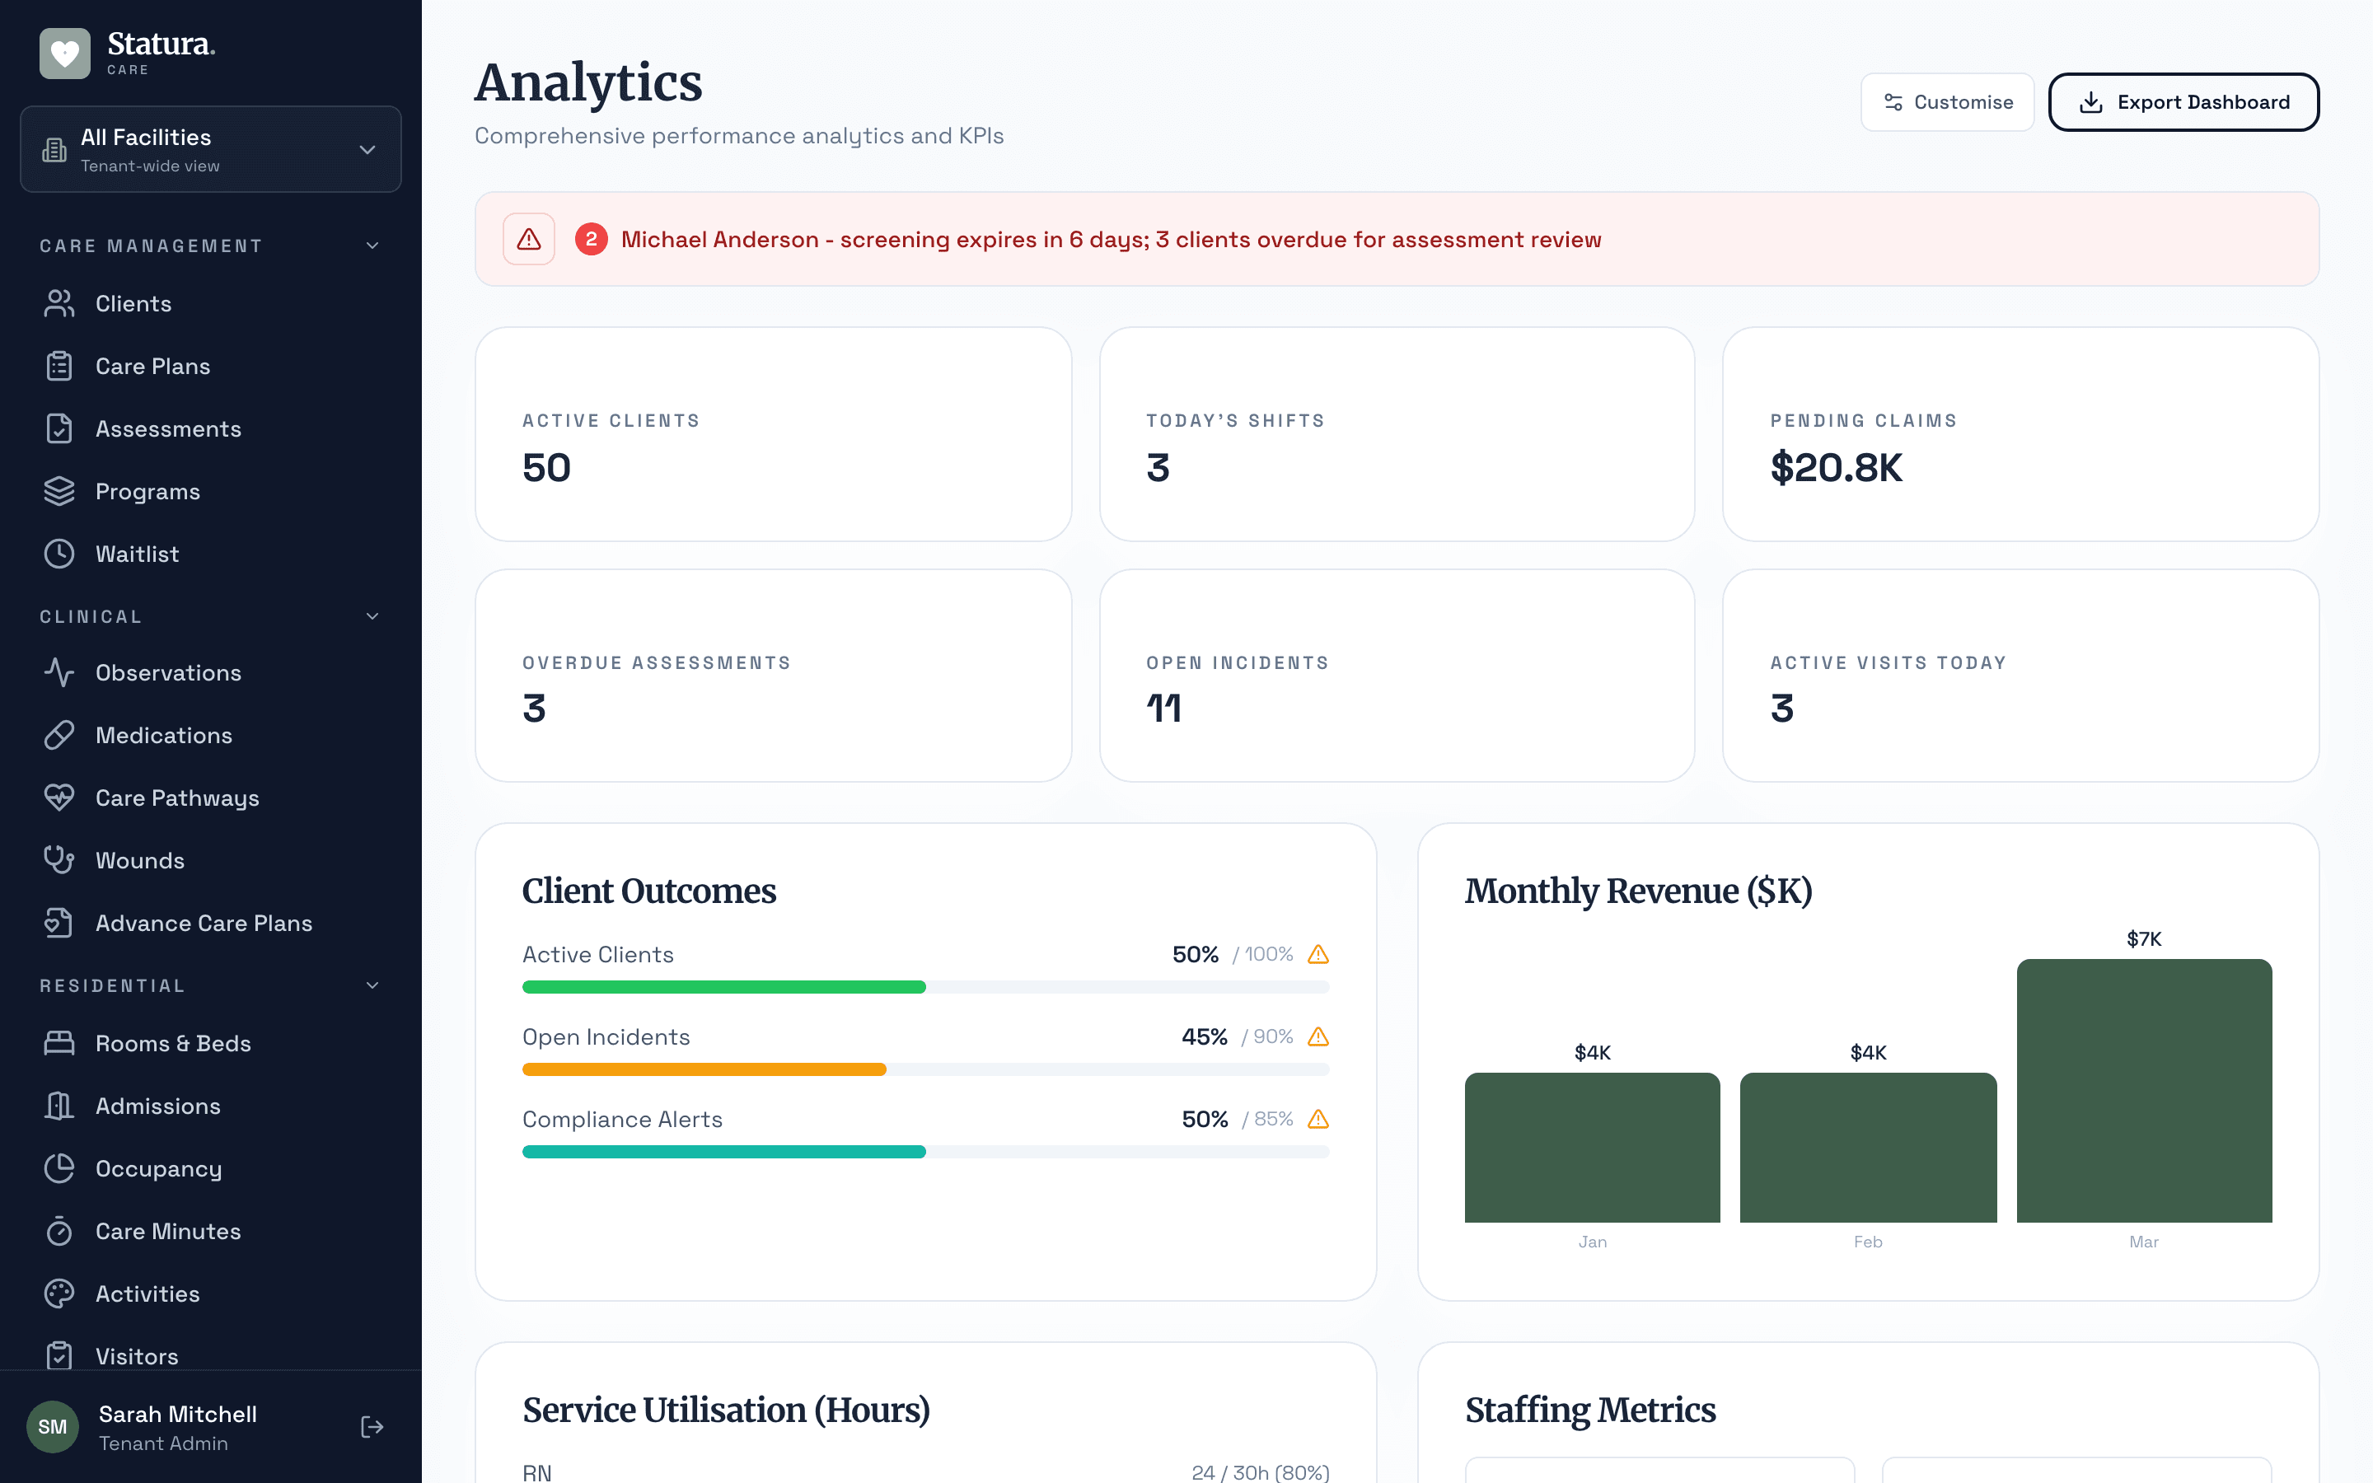Viewport: 2373px width, 1483px height.
Task: Click the Rooms & Beds bed icon
Action: (x=59, y=1044)
